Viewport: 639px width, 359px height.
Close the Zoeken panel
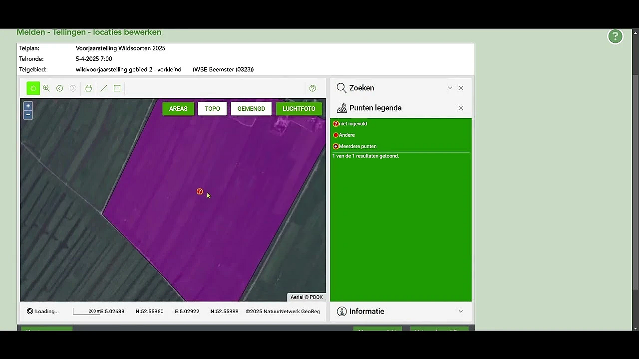(461, 88)
